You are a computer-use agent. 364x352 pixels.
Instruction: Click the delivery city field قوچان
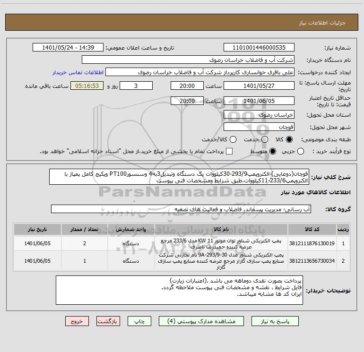click(x=259, y=127)
